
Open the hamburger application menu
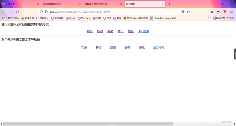(x=231, y=12)
